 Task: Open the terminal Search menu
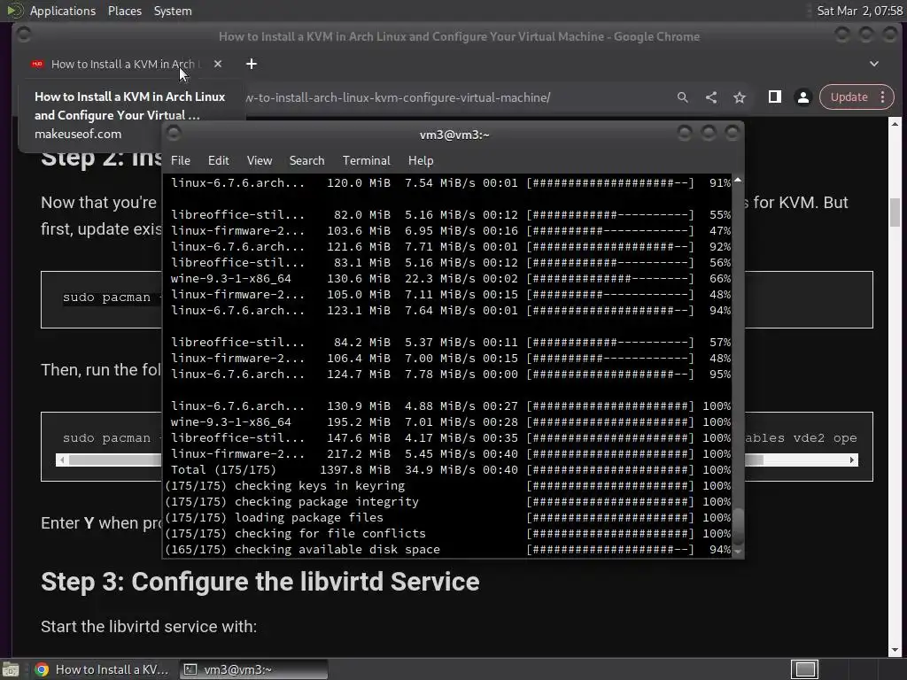[306, 160]
